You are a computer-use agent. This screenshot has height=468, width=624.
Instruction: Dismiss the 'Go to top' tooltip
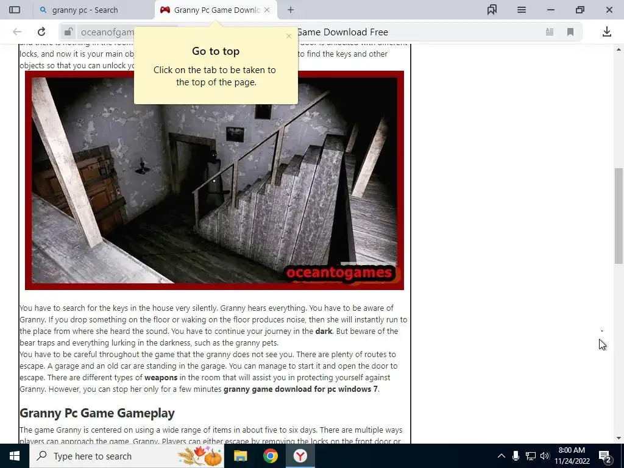pyautogui.click(x=289, y=36)
